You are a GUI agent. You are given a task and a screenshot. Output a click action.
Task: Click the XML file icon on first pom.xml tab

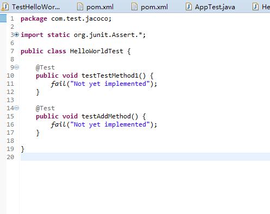[x=80, y=7]
